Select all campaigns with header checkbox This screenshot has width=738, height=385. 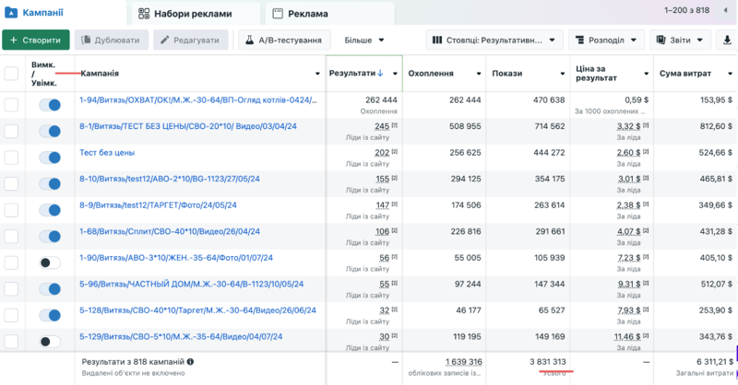coord(11,74)
